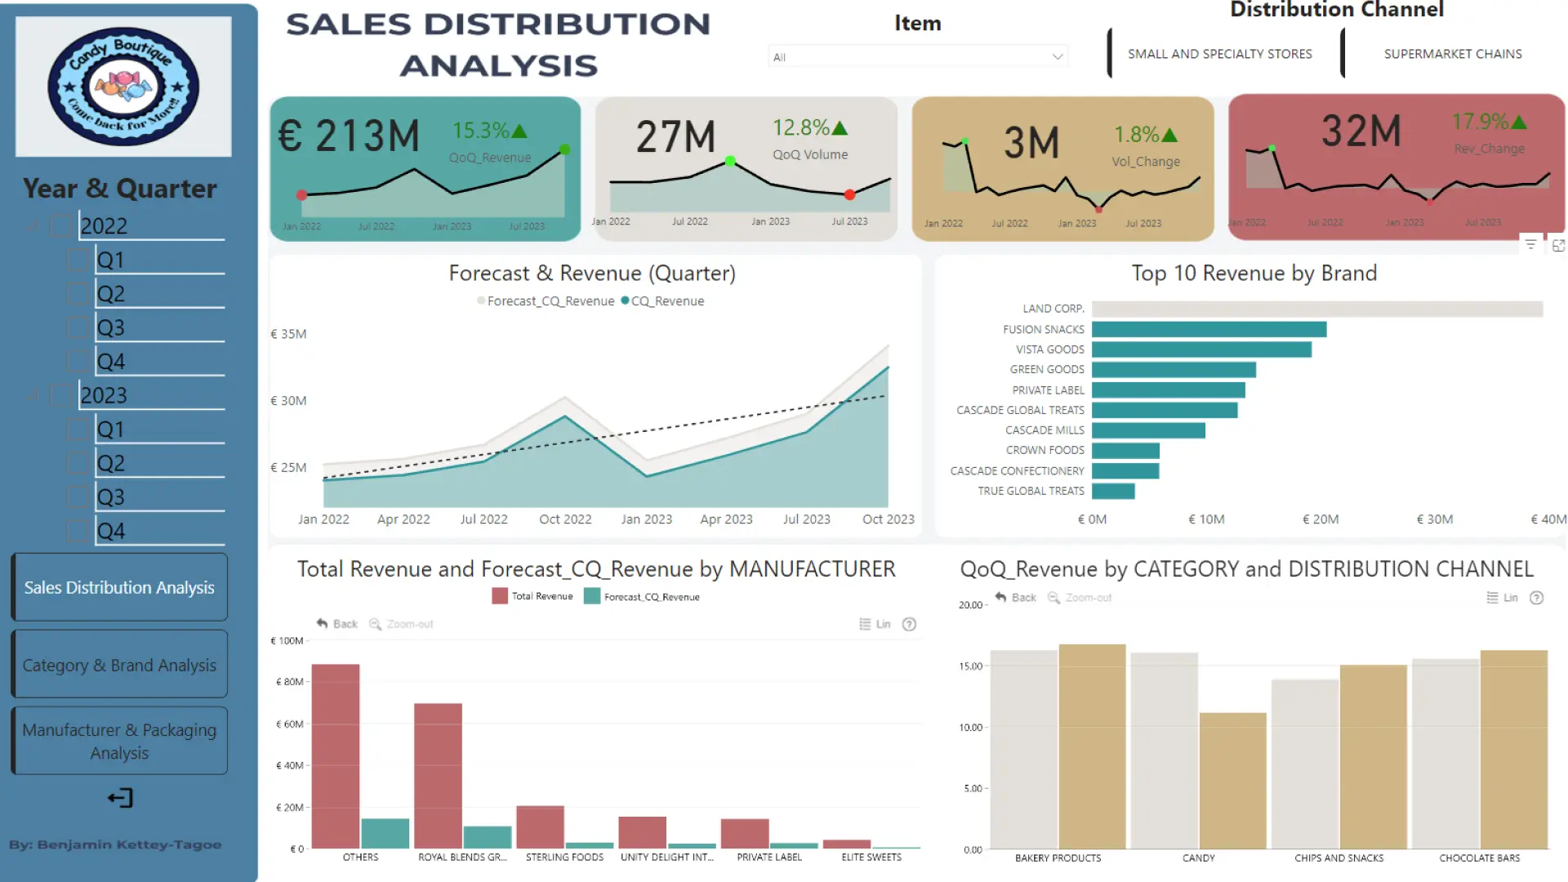Viewport: 1568px width, 882px height.
Task: Select the LAND CORP. bar
Action: point(1317,309)
